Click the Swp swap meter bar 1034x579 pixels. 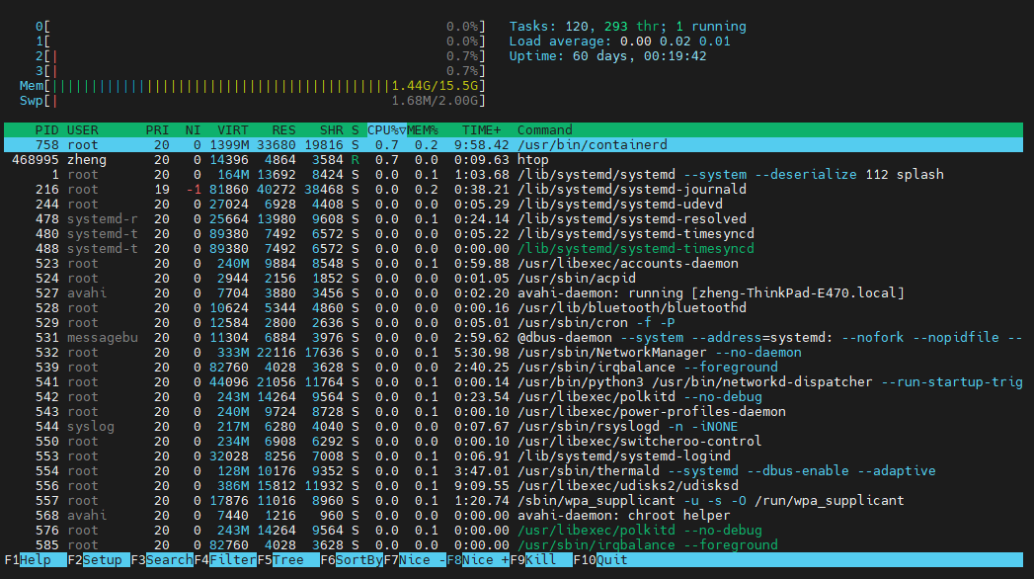[253, 101]
